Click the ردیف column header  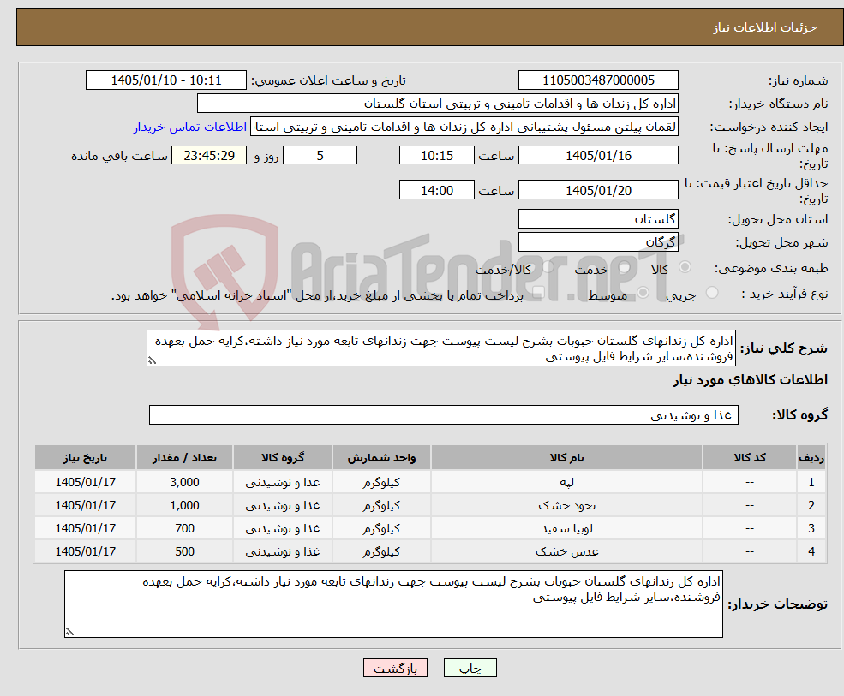(811, 458)
